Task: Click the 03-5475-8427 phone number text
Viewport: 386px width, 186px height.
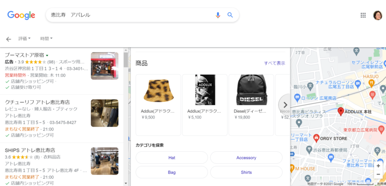Action: pyautogui.click(x=63, y=122)
